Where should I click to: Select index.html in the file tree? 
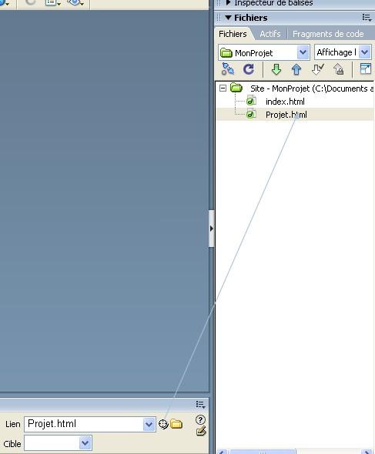pyautogui.click(x=285, y=102)
